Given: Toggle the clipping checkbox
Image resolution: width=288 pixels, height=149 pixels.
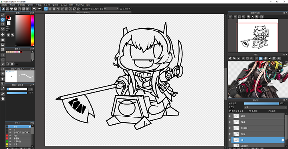Looking at the screenshot, I should (250, 111).
